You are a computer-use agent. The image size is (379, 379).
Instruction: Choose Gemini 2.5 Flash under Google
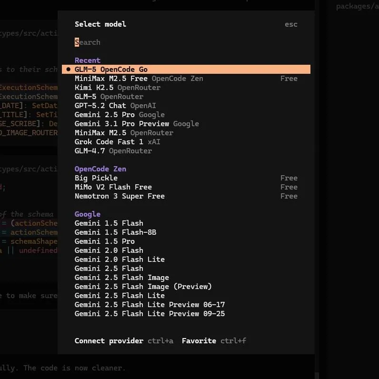tap(186, 268)
